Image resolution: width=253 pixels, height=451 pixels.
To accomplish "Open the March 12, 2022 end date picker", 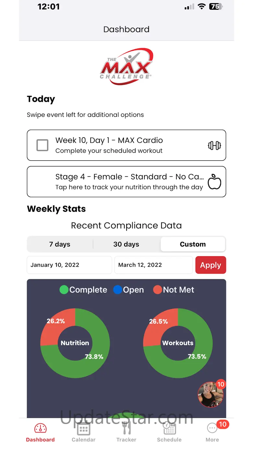I will click(153, 265).
